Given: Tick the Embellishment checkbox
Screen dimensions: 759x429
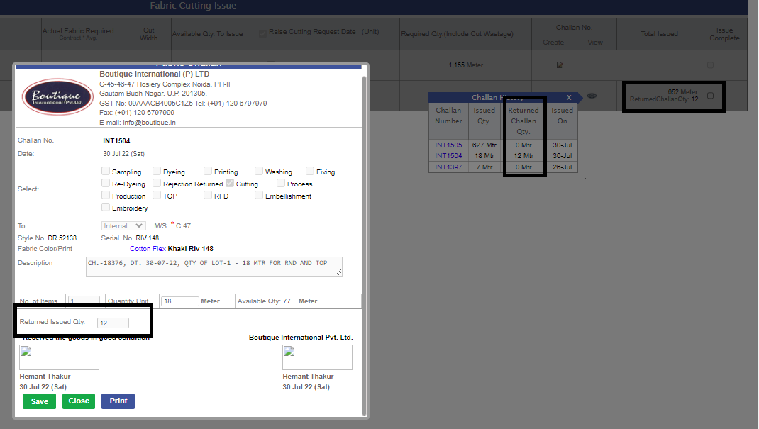Looking at the screenshot, I should pos(258,195).
